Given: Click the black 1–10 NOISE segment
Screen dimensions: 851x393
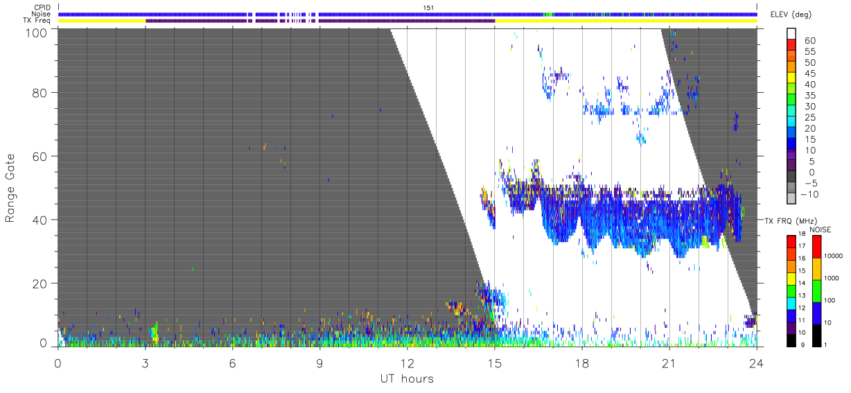Looking at the screenshot, I should point(816,334).
